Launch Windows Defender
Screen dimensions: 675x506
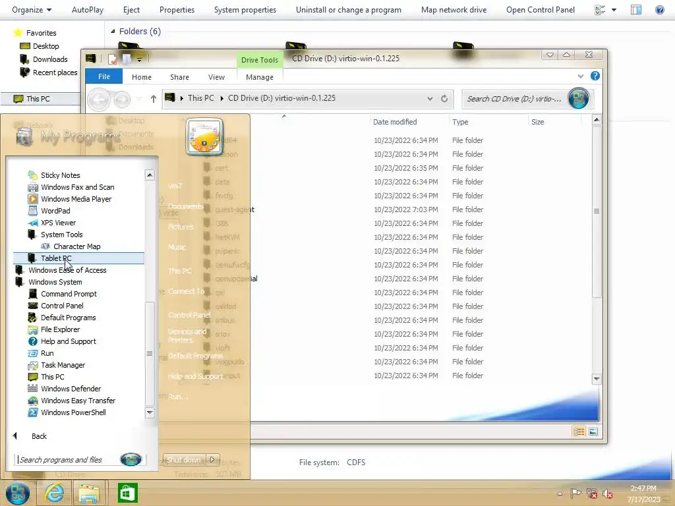coord(71,389)
